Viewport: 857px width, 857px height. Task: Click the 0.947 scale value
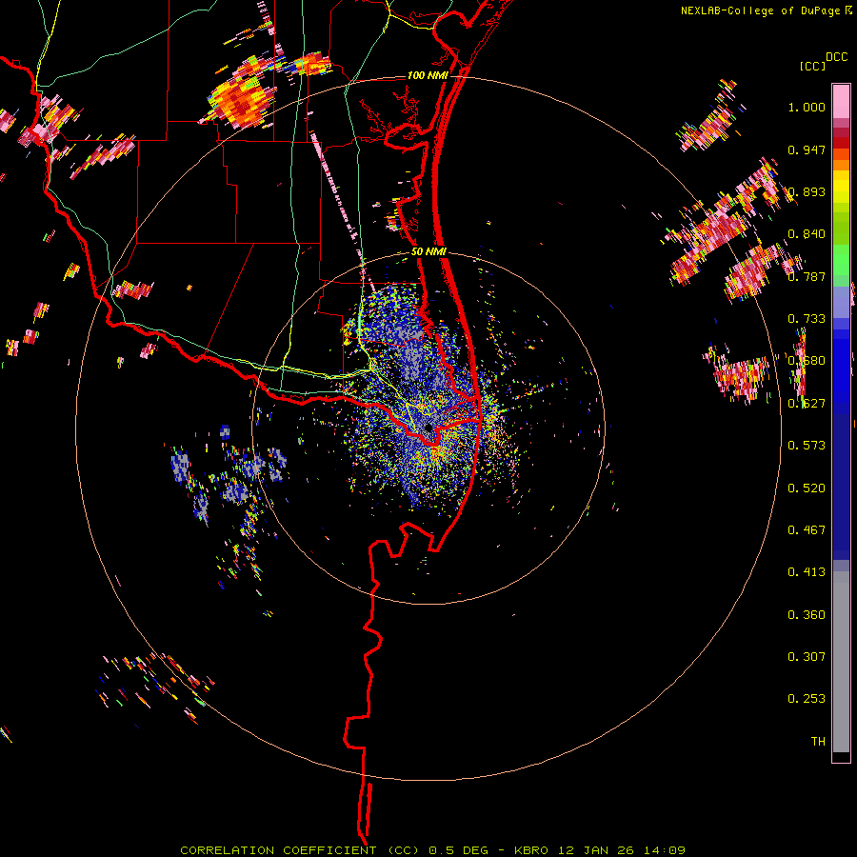pos(807,149)
